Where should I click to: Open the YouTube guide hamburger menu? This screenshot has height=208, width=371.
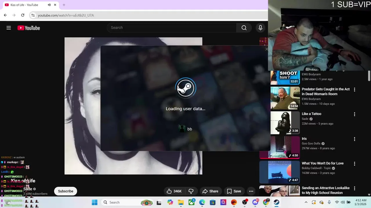pos(9,28)
